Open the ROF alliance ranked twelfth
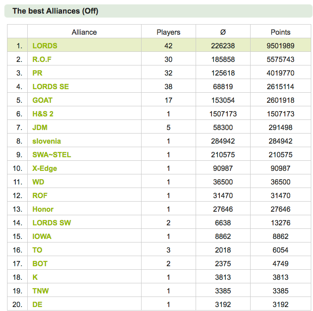This screenshot has height=311, width=313. [x=40, y=195]
